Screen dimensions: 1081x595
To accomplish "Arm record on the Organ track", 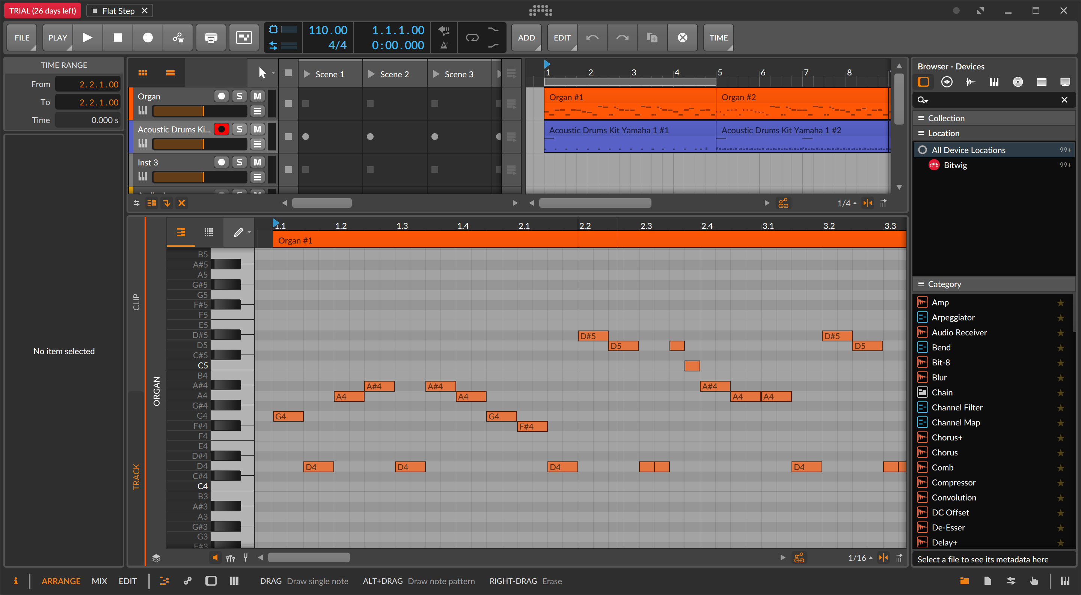I will [x=221, y=96].
